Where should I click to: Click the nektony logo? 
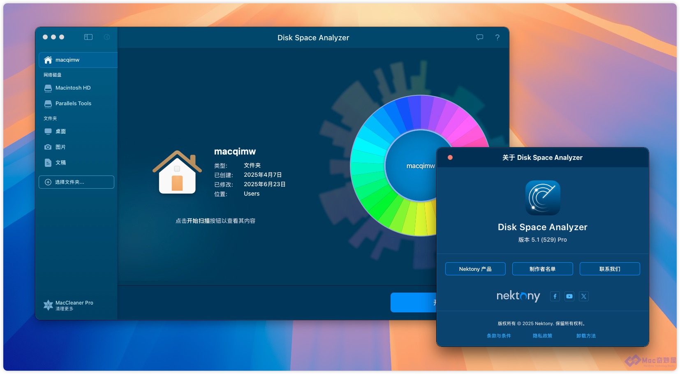tap(518, 296)
